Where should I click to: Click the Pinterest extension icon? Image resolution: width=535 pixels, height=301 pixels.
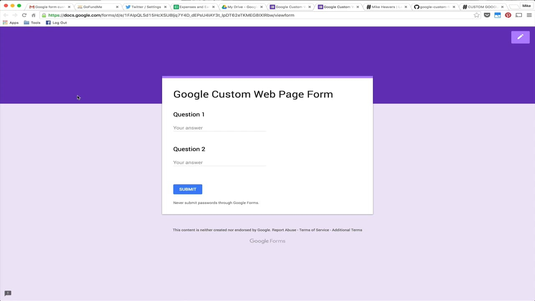pyautogui.click(x=508, y=15)
